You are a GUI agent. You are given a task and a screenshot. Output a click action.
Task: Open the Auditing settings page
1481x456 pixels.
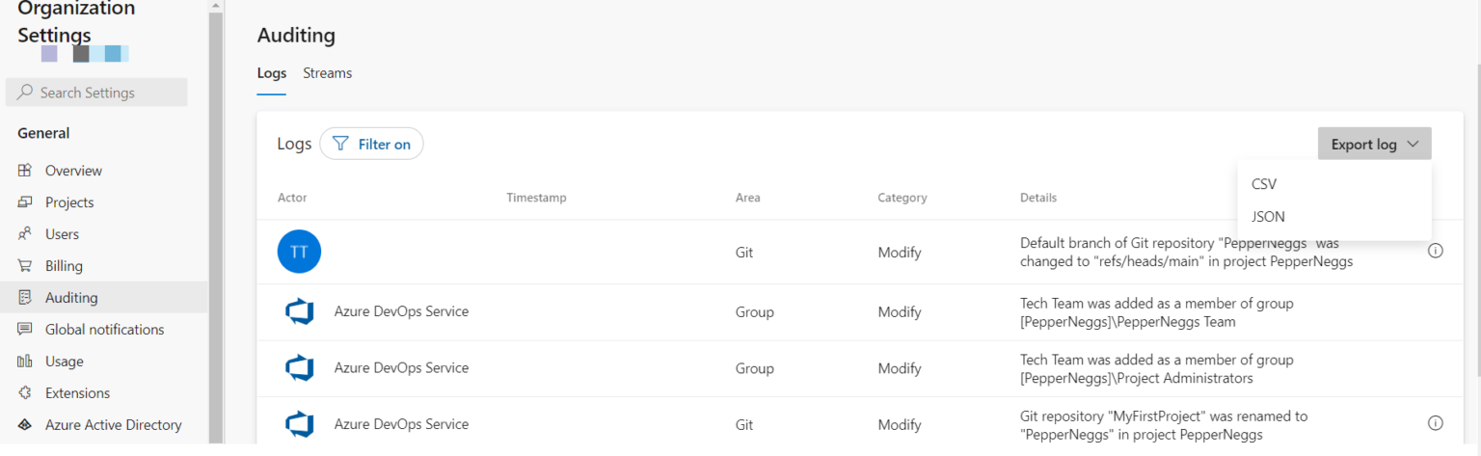71,298
